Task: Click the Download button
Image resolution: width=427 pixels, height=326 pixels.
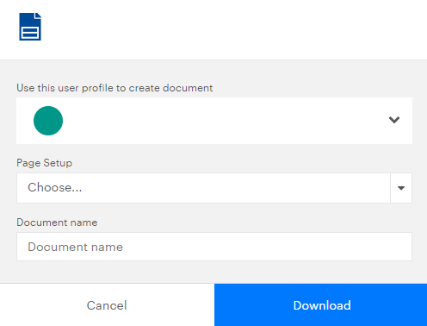Action: (x=320, y=305)
